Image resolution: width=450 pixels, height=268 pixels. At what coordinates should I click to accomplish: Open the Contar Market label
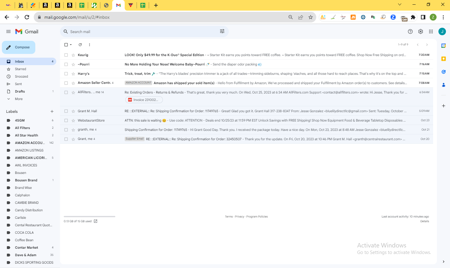click(28, 247)
